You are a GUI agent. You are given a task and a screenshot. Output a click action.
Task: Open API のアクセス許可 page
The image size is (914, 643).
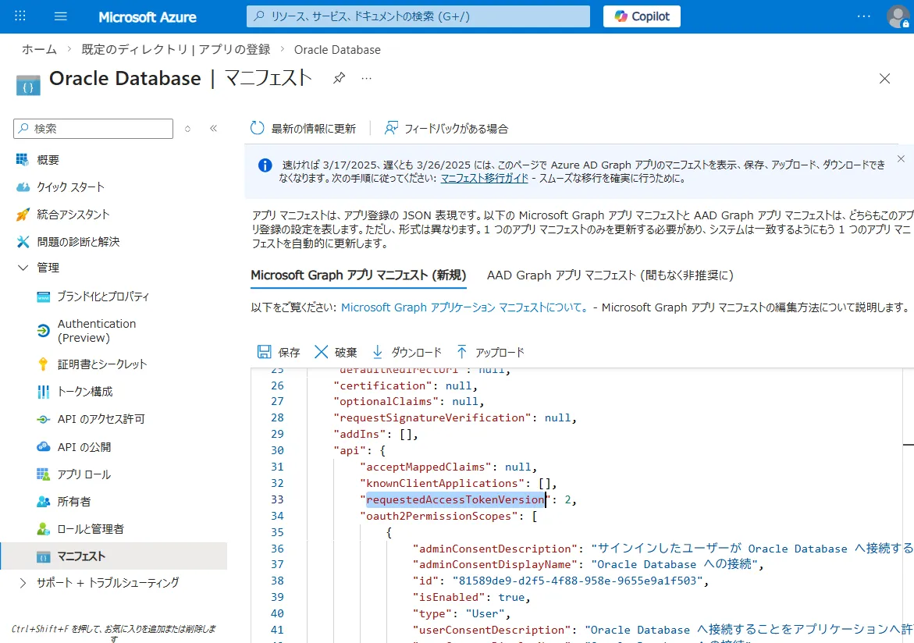coord(101,419)
